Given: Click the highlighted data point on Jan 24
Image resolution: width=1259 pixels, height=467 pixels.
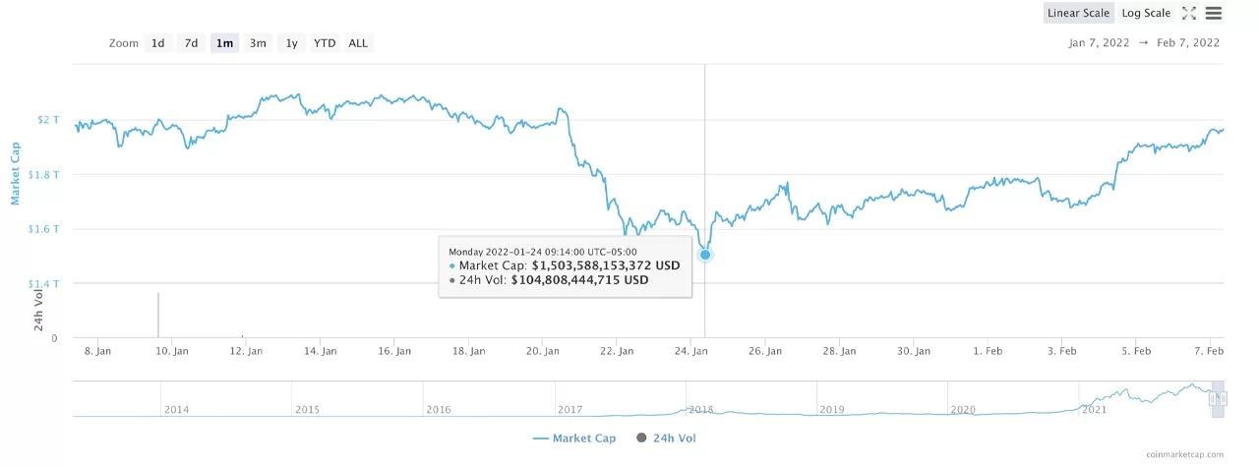Looking at the screenshot, I should point(705,255).
